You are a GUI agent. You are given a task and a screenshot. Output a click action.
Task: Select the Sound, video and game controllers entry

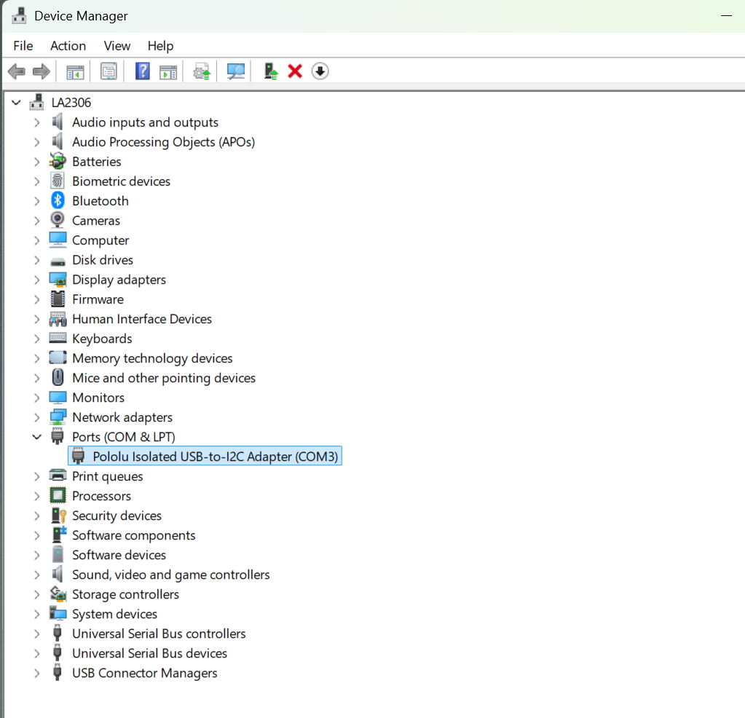point(170,575)
